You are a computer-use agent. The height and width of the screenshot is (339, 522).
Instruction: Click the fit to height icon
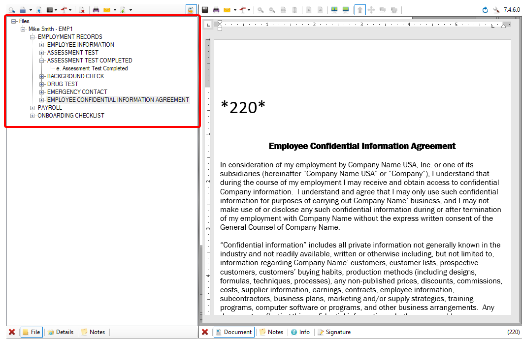pyautogui.click(x=294, y=10)
